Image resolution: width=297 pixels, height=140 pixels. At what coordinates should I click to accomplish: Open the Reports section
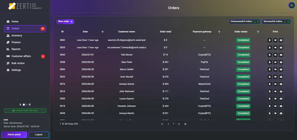click(x=25, y=49)
